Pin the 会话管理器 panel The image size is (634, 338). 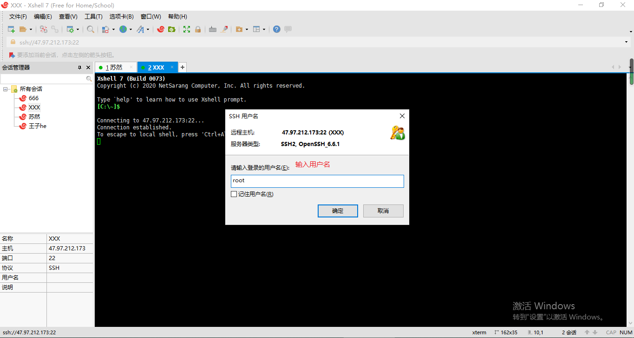[79, 68]
